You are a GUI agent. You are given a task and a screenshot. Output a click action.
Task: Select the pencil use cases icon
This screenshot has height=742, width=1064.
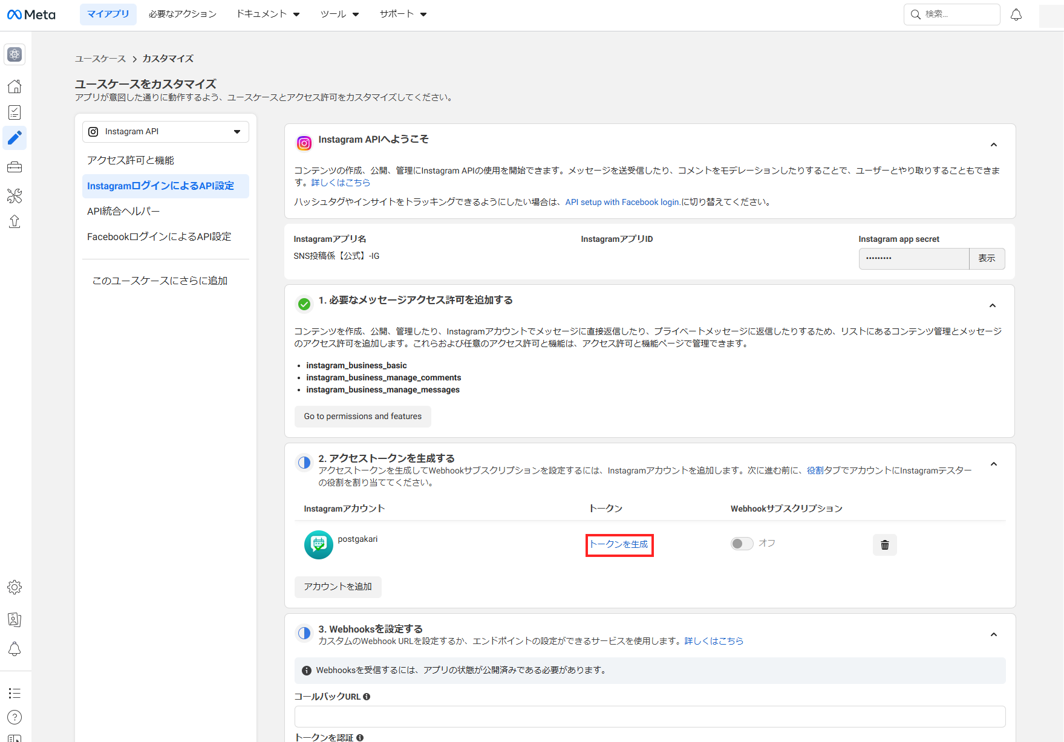tap(15, 138)
